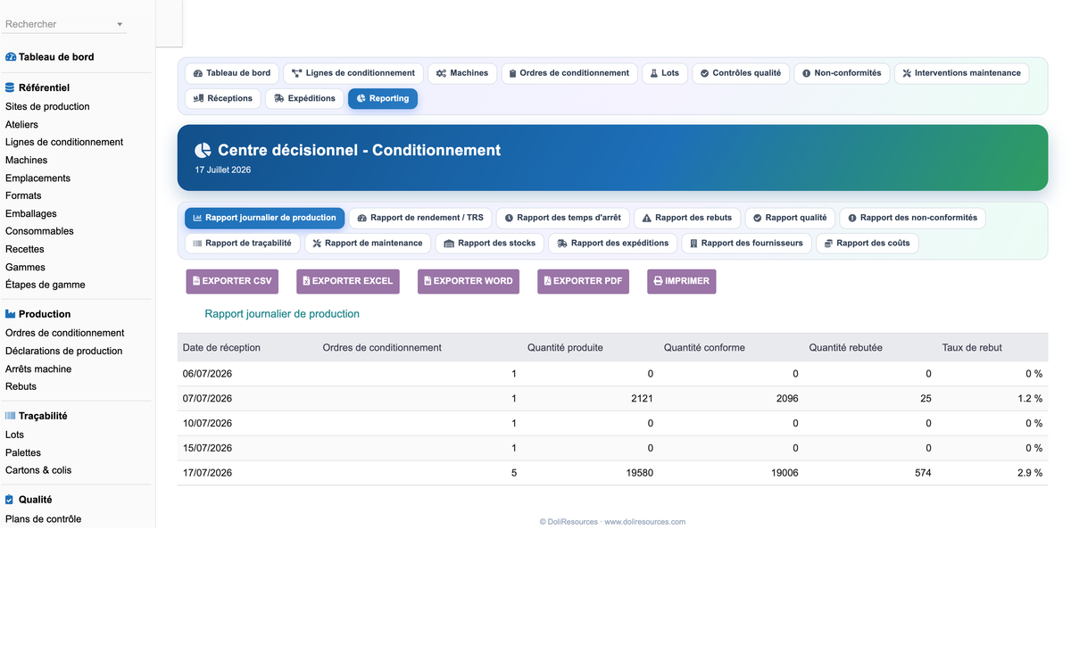This screenshot has width=1071, height=663.
Task: Click the printer icon on Imprimer button
Action: point(658,281)
